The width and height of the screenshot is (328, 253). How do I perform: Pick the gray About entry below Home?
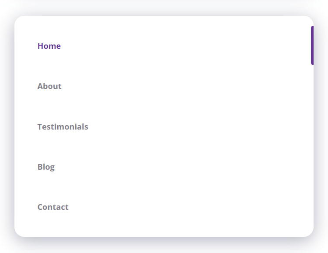coord(49,86)
